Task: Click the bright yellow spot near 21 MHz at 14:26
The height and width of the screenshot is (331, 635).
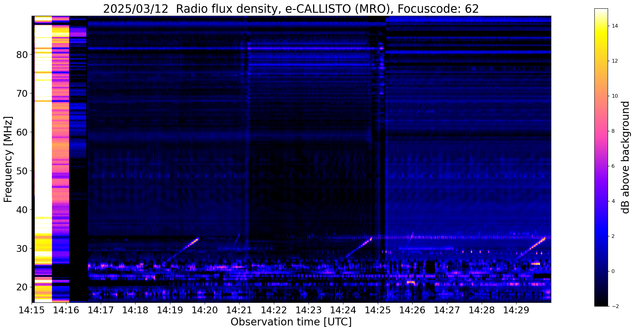Action: pos(411,282)
